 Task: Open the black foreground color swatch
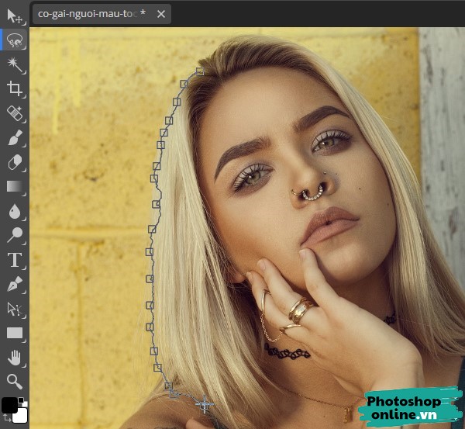pyautogui.click(x=9, y=405)
